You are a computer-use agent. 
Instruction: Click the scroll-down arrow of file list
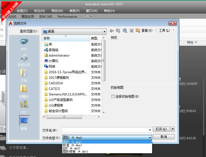[104, 113]
